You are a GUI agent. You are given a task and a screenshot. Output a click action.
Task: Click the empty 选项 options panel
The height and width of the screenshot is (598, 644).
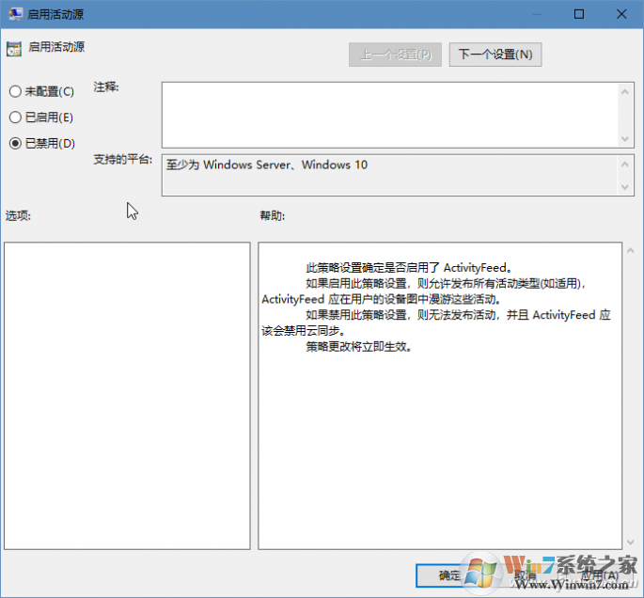(x=127, y=396)
